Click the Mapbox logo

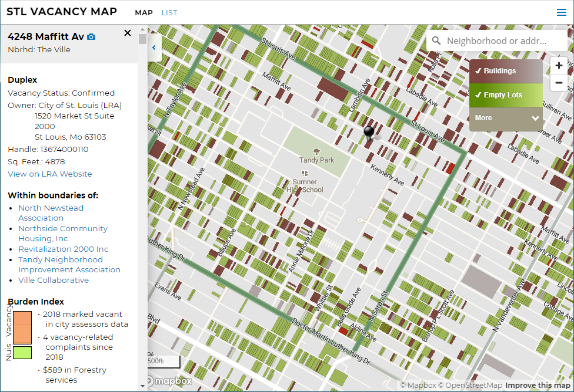point(170,381)
